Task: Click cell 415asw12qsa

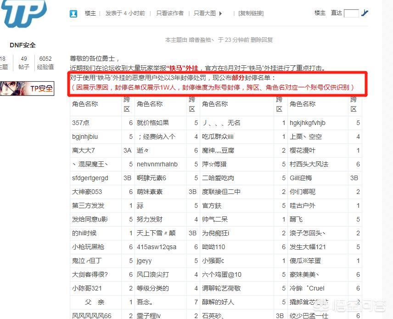Action: pyautogui.click(x=157, y=247)
